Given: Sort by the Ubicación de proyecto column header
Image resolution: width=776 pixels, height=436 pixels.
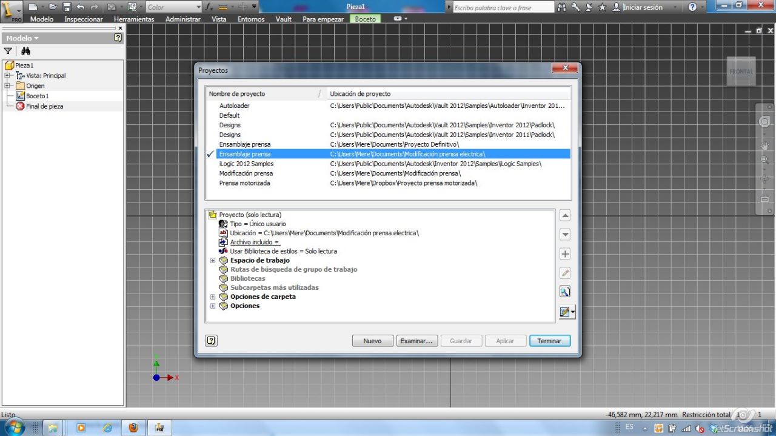Looking at the screenshot, I should (449, 94).
